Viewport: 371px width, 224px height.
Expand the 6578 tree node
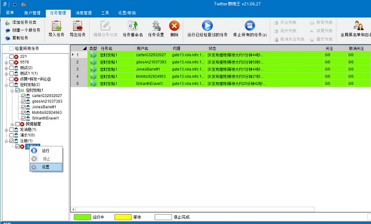(x=6, y=62)
